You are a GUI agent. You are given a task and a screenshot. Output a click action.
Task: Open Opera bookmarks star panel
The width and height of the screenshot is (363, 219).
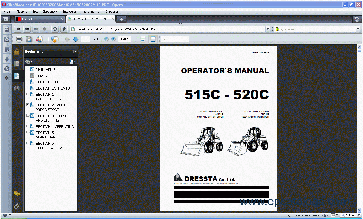[x=7, y=30]
